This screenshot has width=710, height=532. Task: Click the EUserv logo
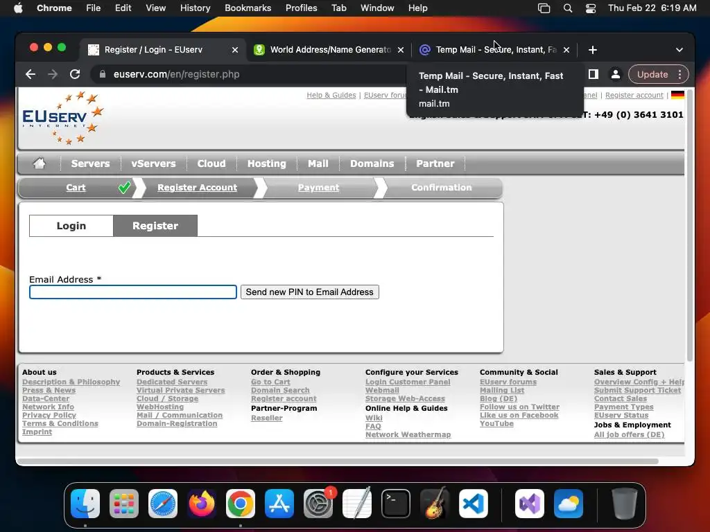pyautogui.click(x=63, y=118)
